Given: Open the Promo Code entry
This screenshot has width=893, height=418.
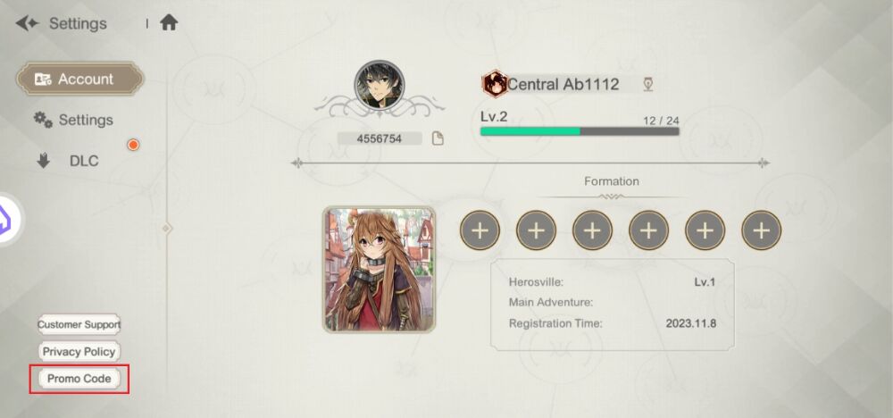Looking at the screenshot, I should point(79,378).
